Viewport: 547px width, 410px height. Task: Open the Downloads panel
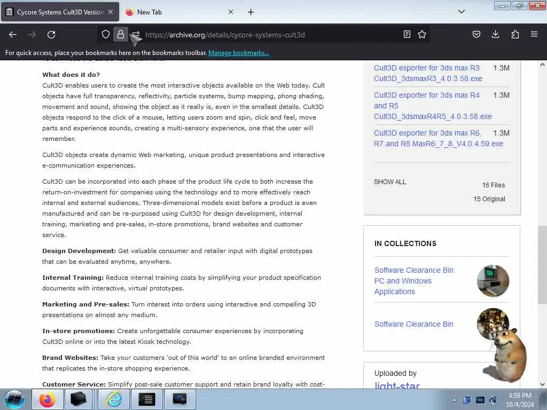coord(495,34)
